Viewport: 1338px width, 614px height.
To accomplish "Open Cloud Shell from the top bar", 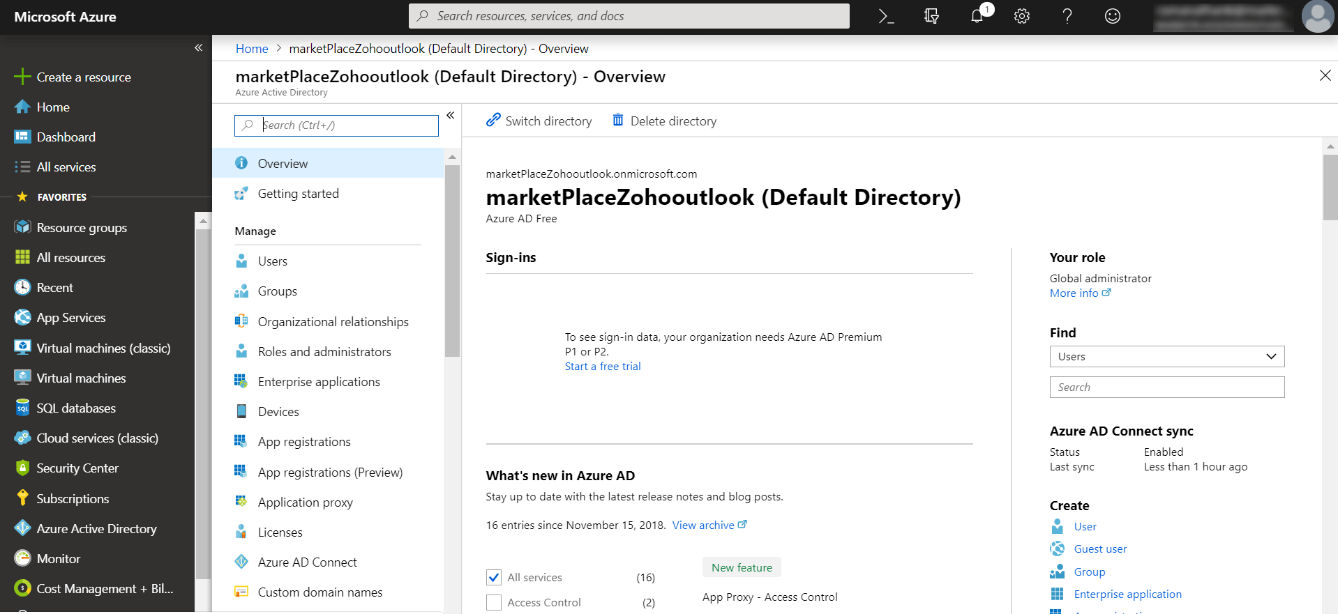I will click(886, 16).
